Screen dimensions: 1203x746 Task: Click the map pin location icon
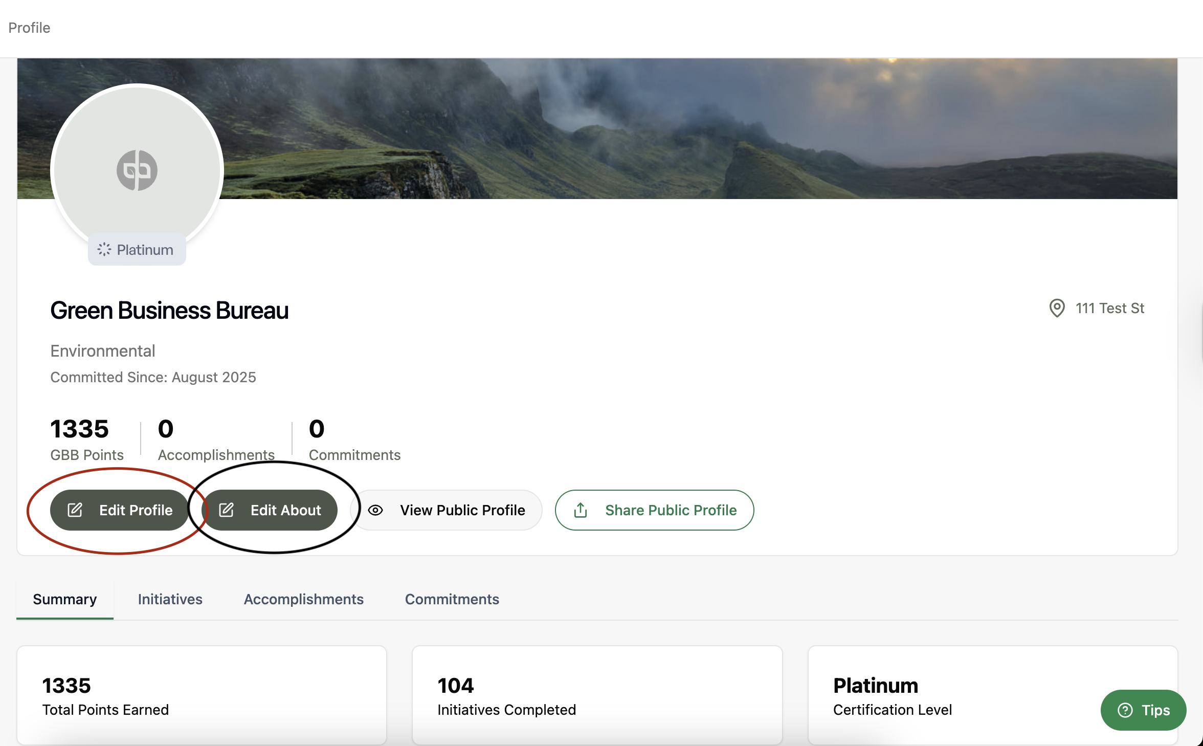point(1057,308)
